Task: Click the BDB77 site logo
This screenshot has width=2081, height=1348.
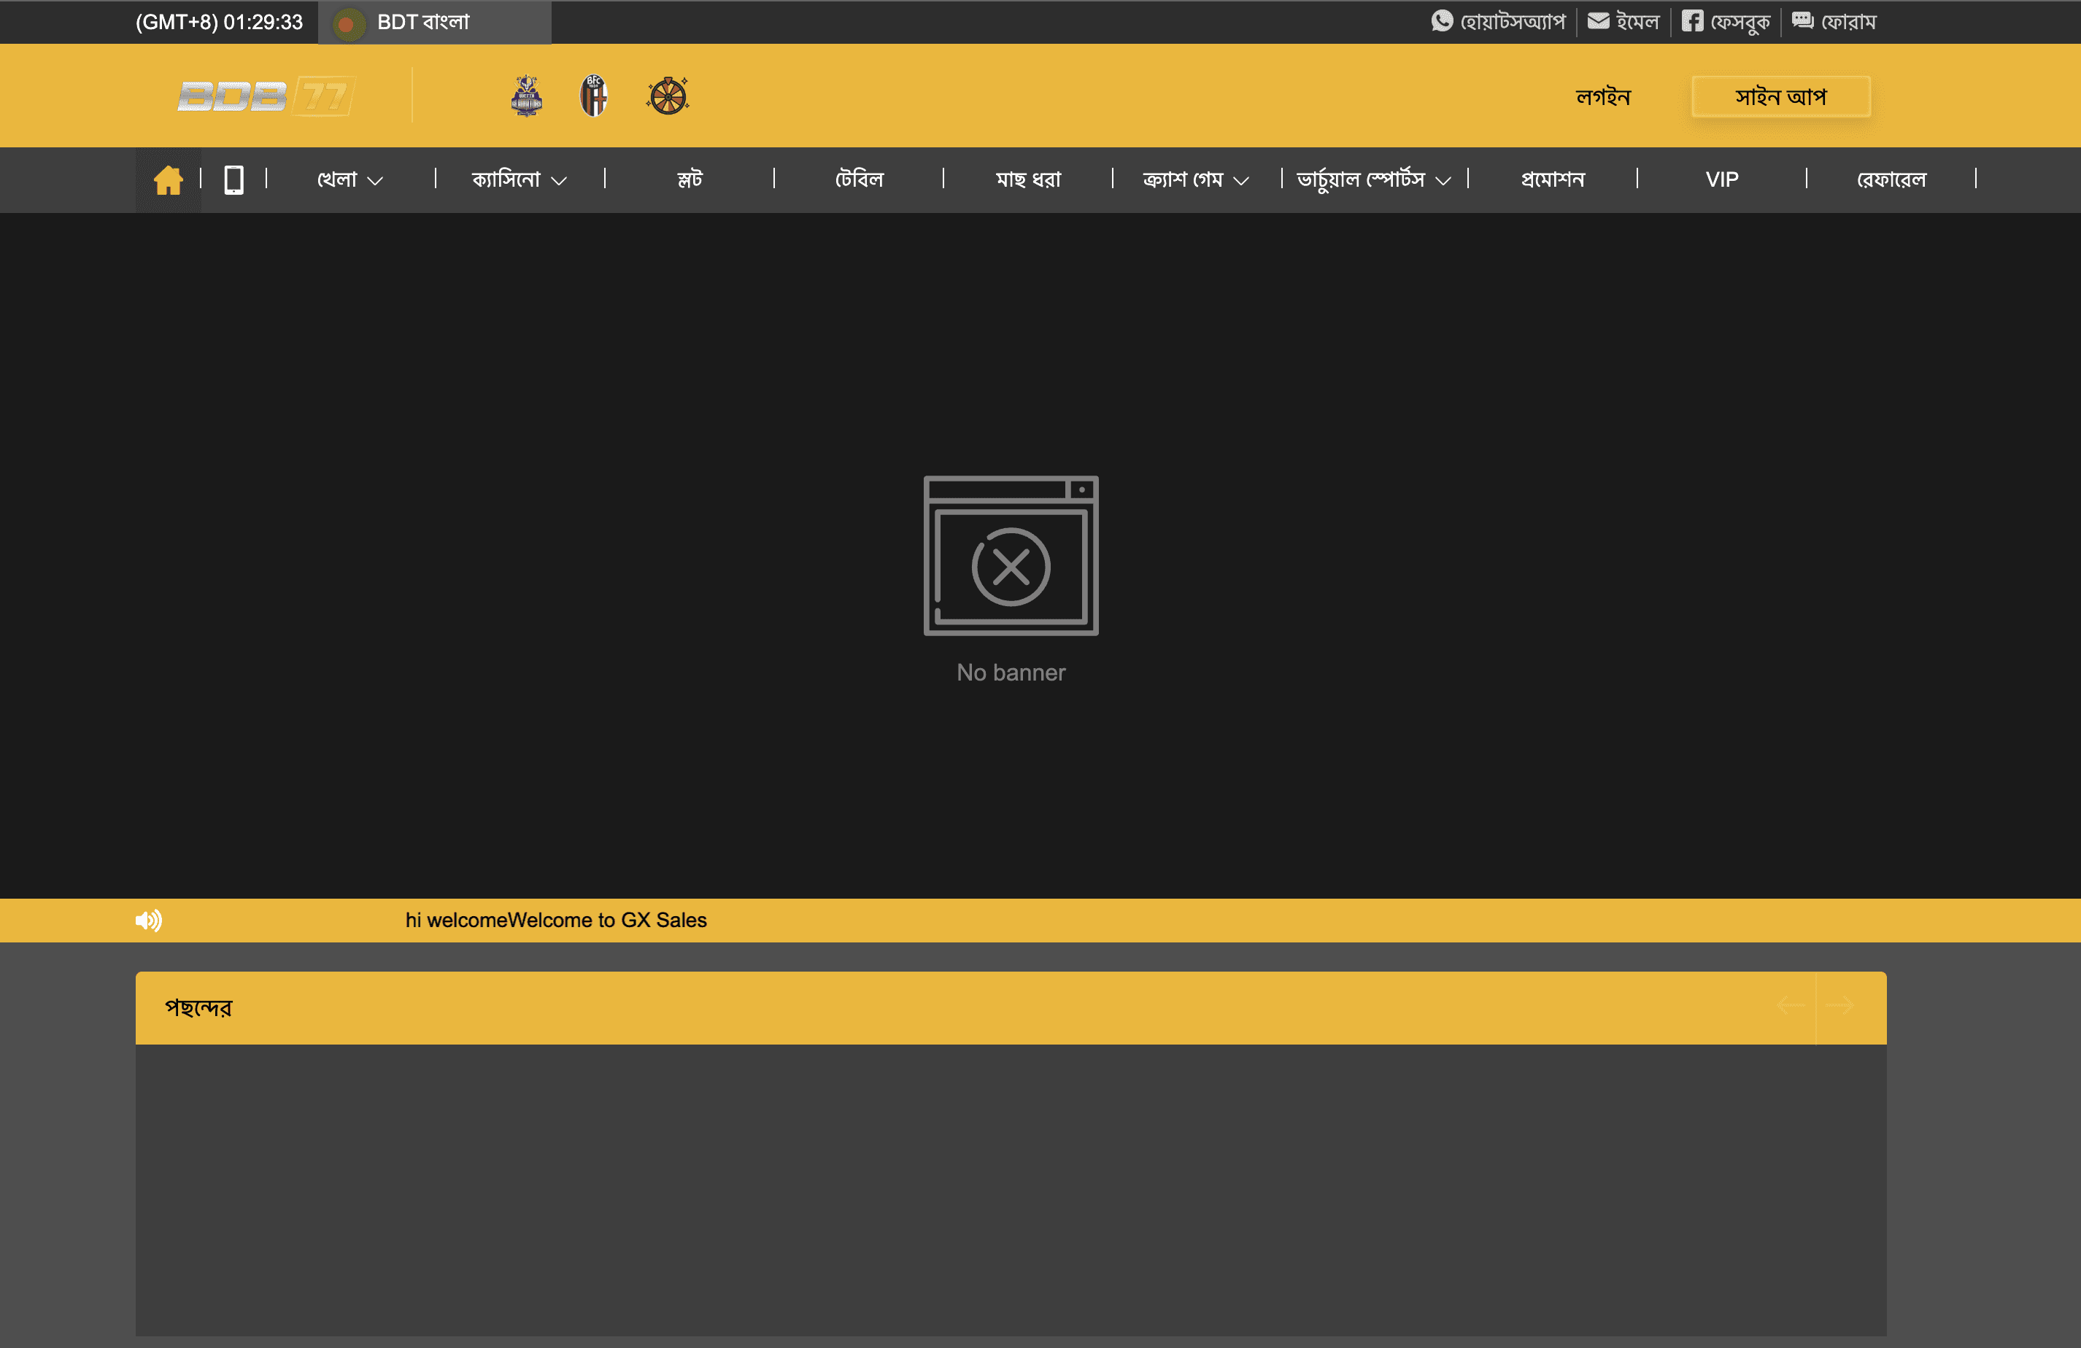Action: coord(266,96)
